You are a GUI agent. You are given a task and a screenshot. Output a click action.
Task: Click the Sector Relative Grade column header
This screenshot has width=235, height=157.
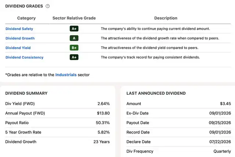click(x=74, y=18)
